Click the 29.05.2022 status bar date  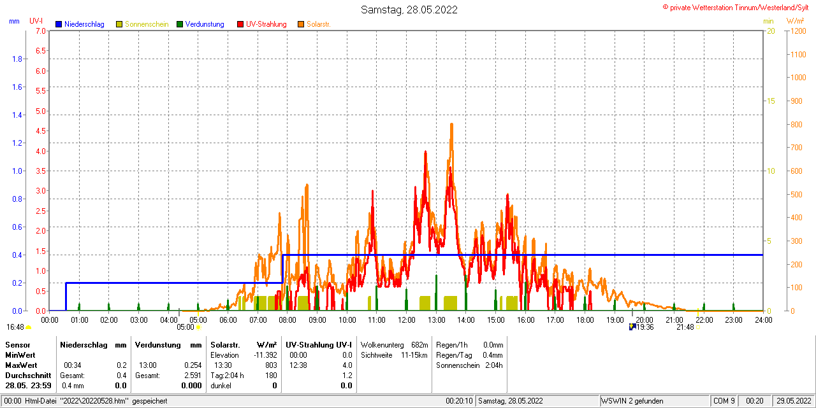pyautogui.click(x=794, y=401)
